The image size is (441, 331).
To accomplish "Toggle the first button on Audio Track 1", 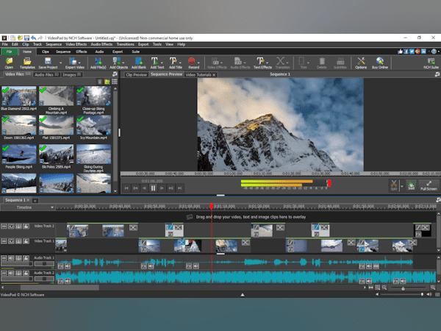I will (x=4, y=257).
